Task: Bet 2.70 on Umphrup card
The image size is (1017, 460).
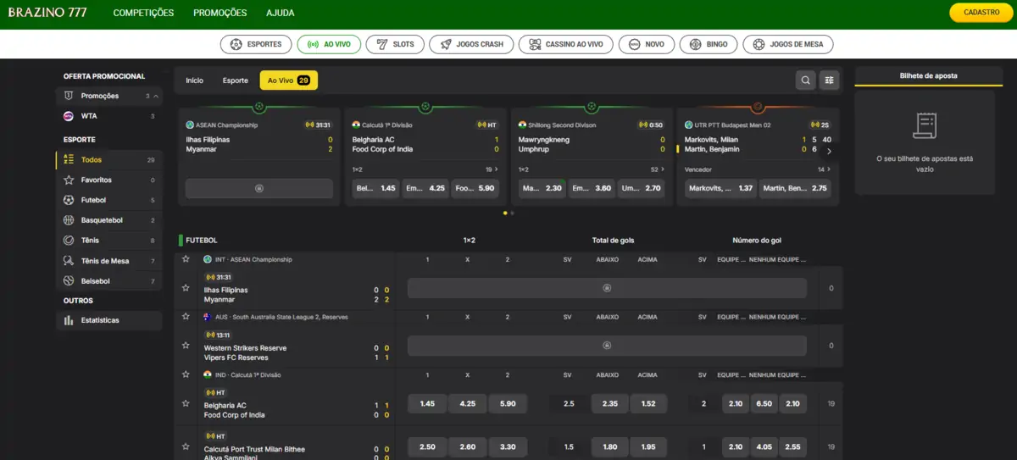Action: coord(640,188)
